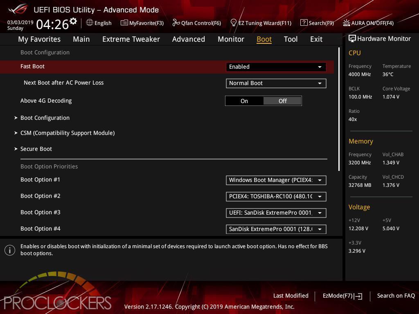Open Next Boot after AC Power Loss dropdown
Image resolution: width=419 pixels, height=314 pixels.
[276, 83]
